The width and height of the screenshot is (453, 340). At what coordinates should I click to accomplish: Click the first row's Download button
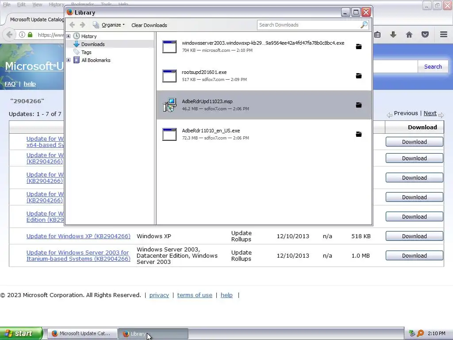414,142
